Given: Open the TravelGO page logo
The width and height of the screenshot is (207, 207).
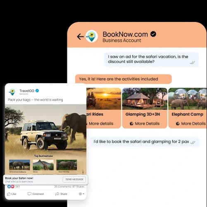Looking at the screenshot, I should click(x=12, y=92).
